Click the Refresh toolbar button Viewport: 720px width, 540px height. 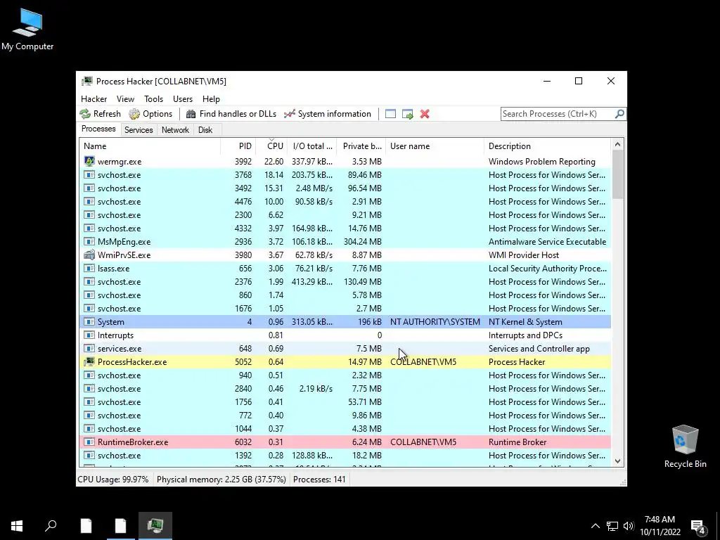click(x=100, y=114)
